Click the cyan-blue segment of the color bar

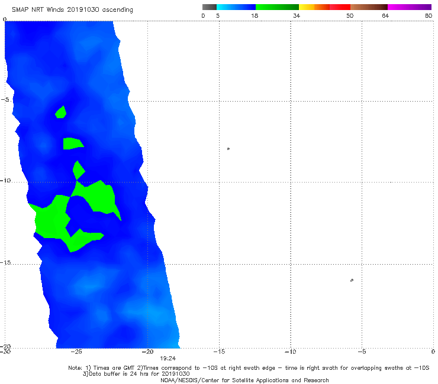tap(236, 7)
